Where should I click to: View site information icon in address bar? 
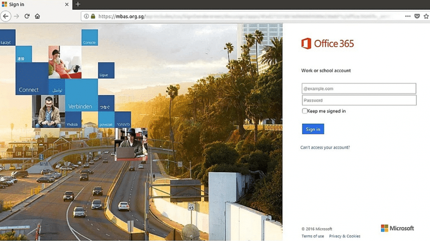pyautogui.click(x=87, y=16)
